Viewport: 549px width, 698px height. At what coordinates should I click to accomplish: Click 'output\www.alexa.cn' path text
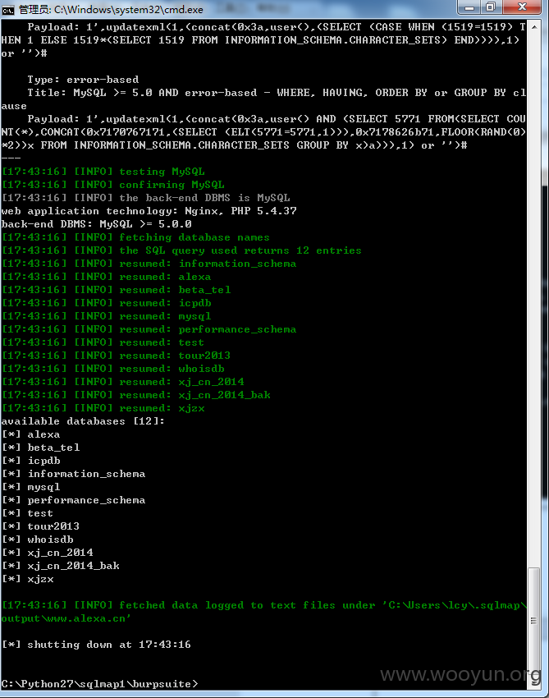click(x=66, y=619)
